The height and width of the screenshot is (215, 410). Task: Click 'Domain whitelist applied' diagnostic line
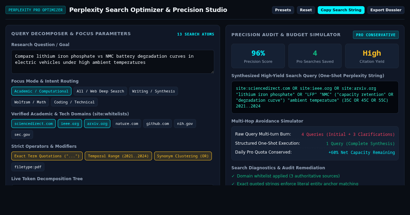[288, 176]
